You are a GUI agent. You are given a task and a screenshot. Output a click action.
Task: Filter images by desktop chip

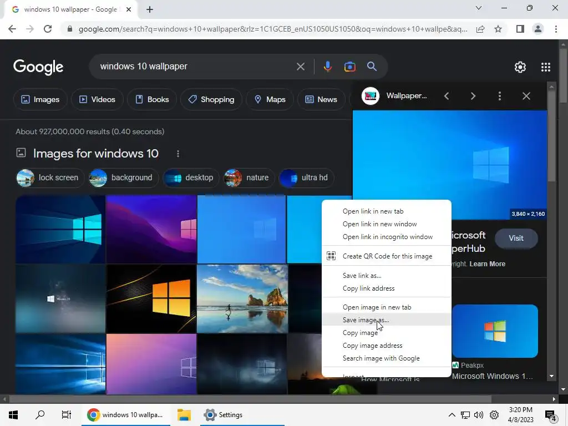click(191, 178)
